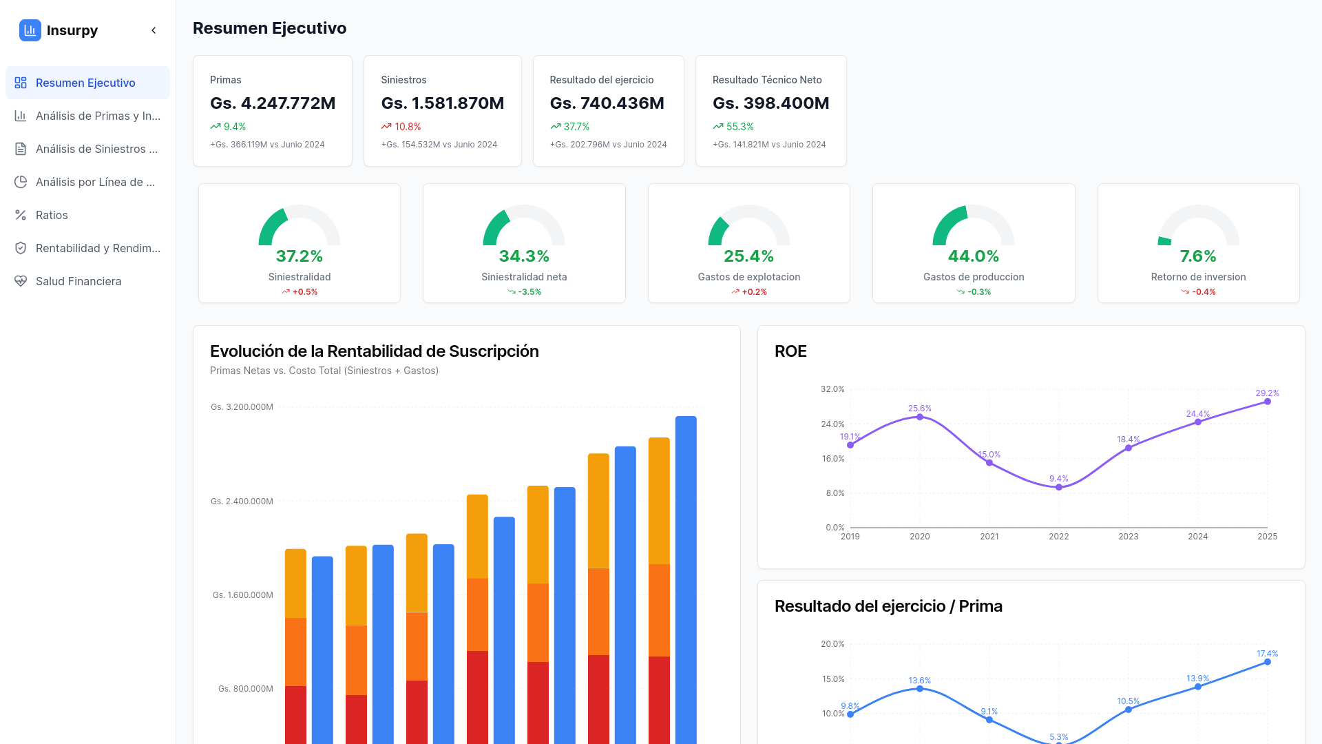Click the 13.6% point on Resultado/Prima chart
The width and height of the screenshot is (1322, 744).
point(920,689)
